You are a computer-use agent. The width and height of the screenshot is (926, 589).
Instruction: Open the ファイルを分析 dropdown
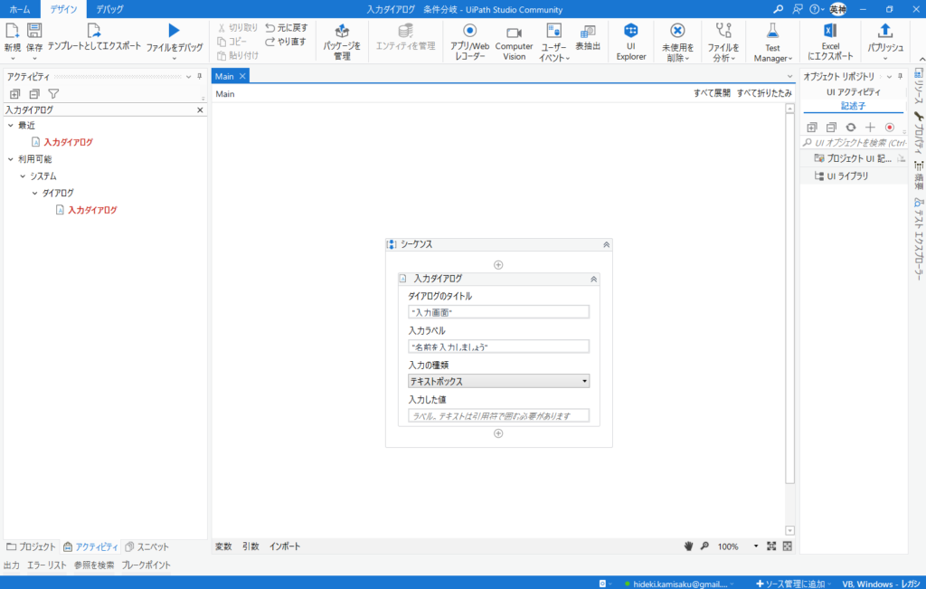click(x=723, y=42)
